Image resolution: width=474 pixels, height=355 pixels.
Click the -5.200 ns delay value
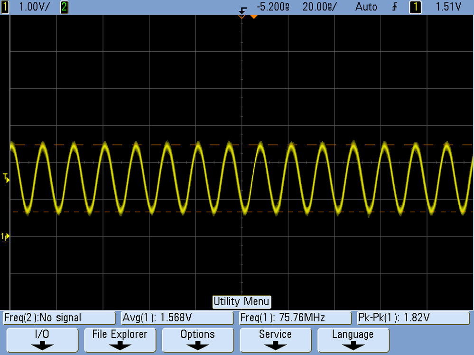pos(273,7)
